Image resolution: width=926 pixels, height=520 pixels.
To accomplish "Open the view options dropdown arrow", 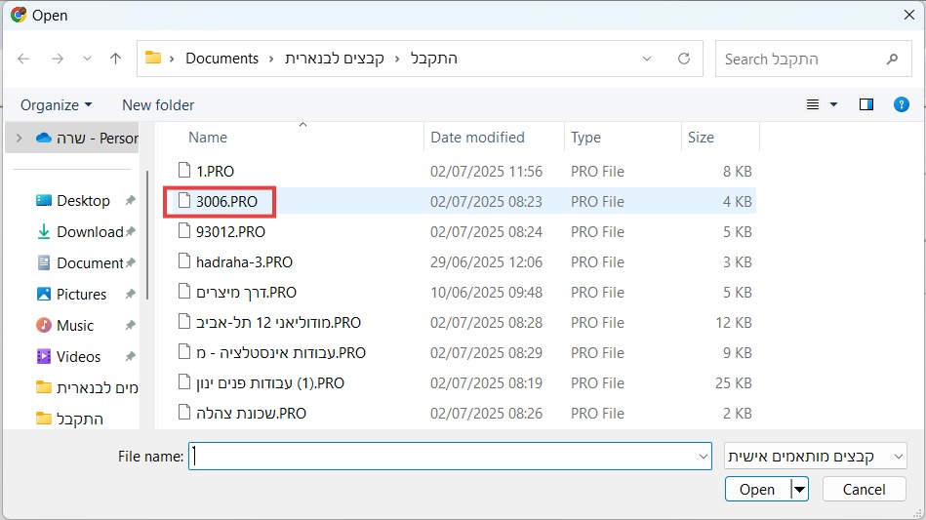I will coord(833,104).
